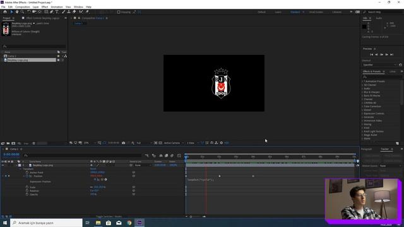This screenshot has height=227, width=404.
Task: Select the Hand tool
Action: [x=17, y=12]
